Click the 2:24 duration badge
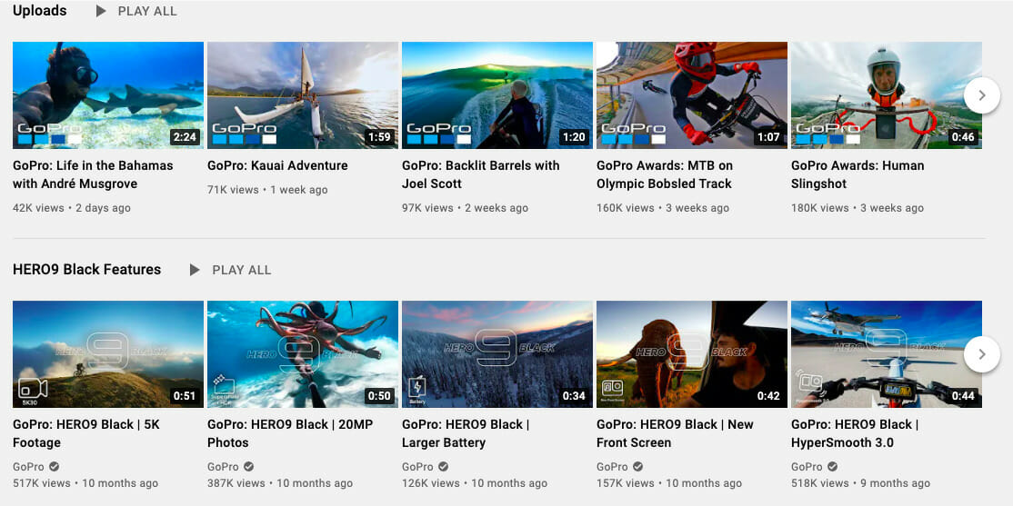Image resolution: width=1013 pixels, height=506 pixels. tap(185, 137)
